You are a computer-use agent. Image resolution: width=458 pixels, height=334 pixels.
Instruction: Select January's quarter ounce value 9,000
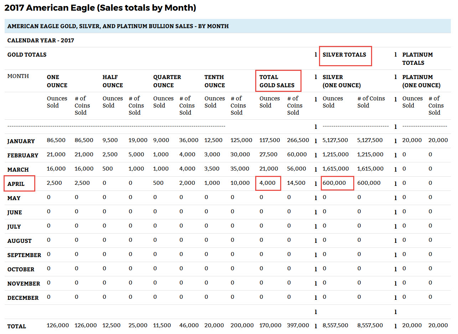161,140
